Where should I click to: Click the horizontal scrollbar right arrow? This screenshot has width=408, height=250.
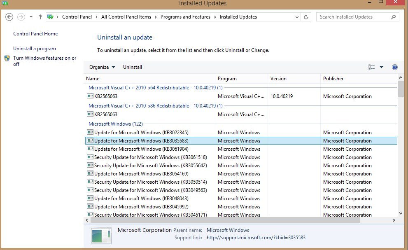tap(394, 220)
